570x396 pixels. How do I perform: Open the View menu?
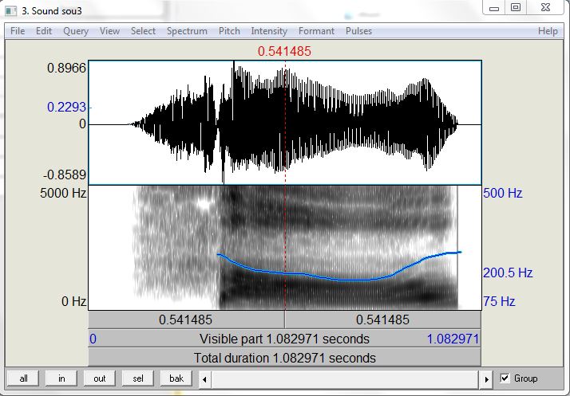tap(109, 31)
